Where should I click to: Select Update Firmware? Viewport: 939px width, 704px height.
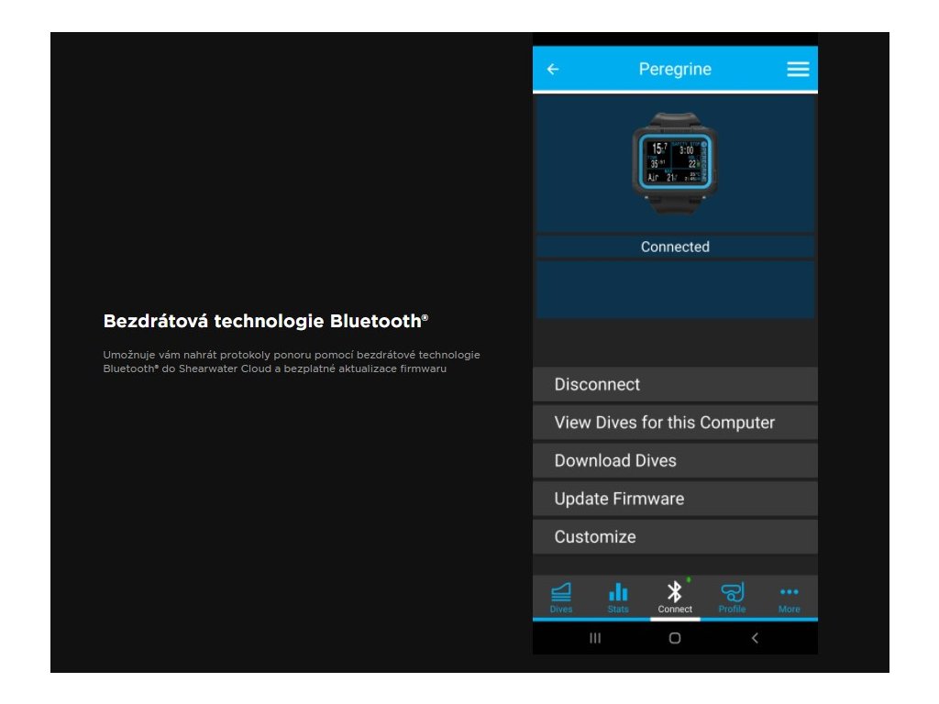(x=675, y=500)
